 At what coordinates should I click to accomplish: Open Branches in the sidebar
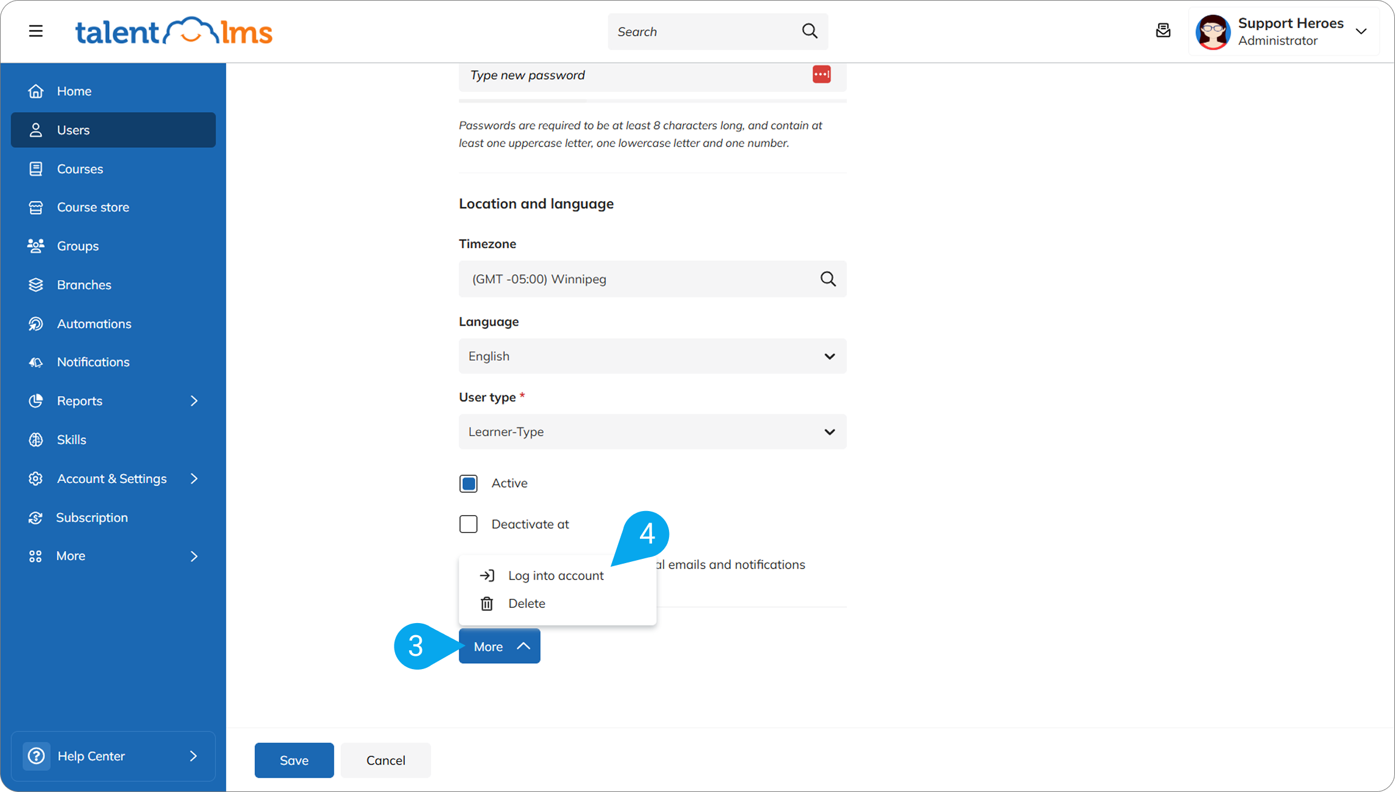[x=113, y=285]
